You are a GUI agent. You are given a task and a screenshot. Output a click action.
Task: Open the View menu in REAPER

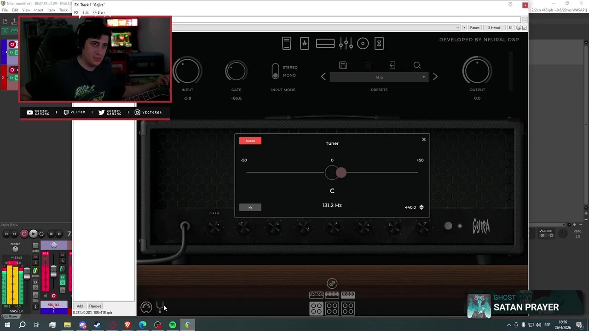(26, 10)
